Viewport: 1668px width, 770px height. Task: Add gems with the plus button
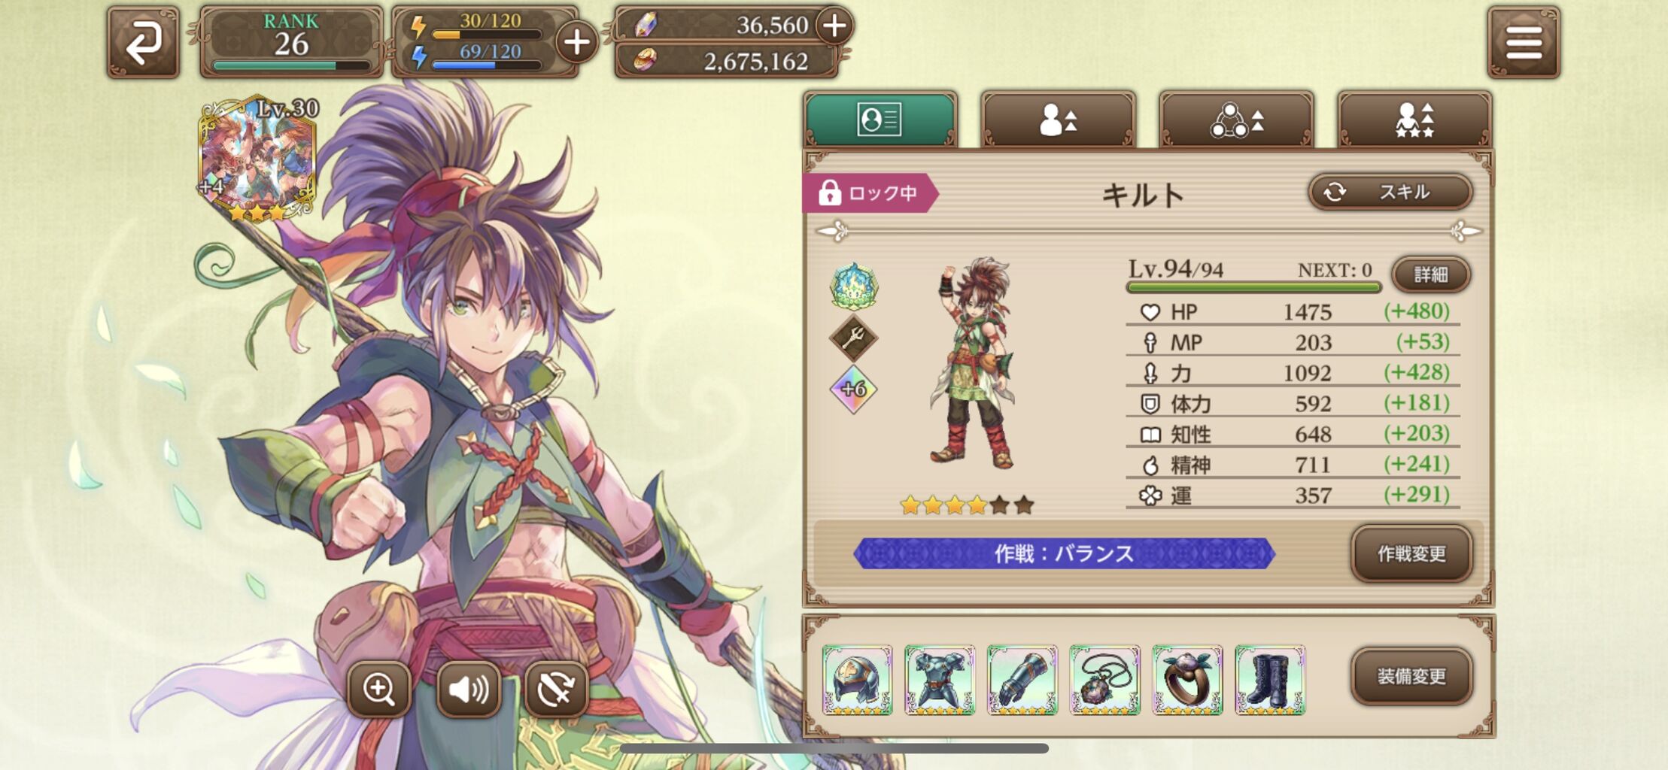(834, 26)
